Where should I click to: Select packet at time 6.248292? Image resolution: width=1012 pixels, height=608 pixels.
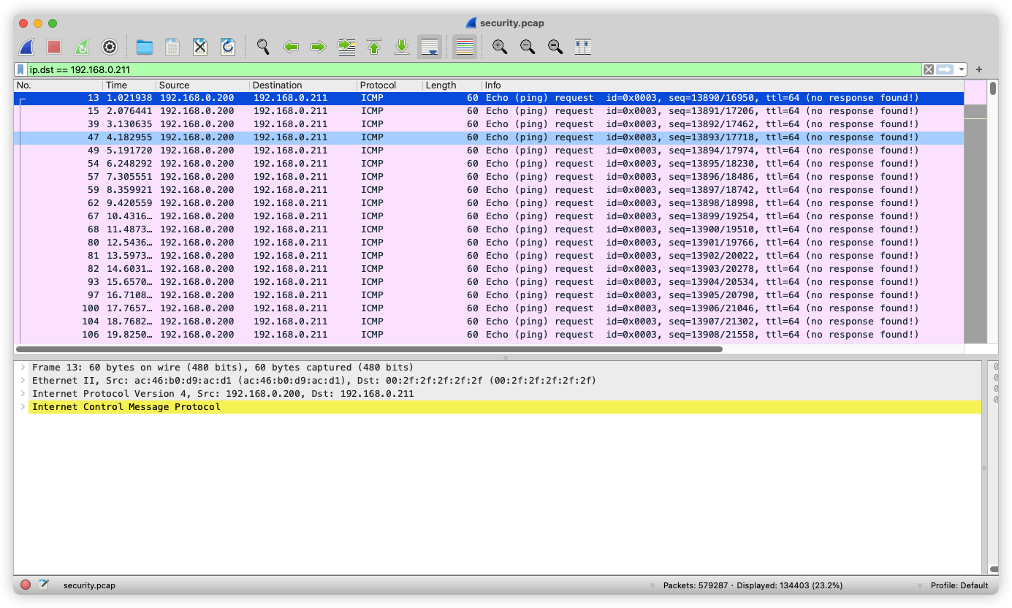click(489, 164)
